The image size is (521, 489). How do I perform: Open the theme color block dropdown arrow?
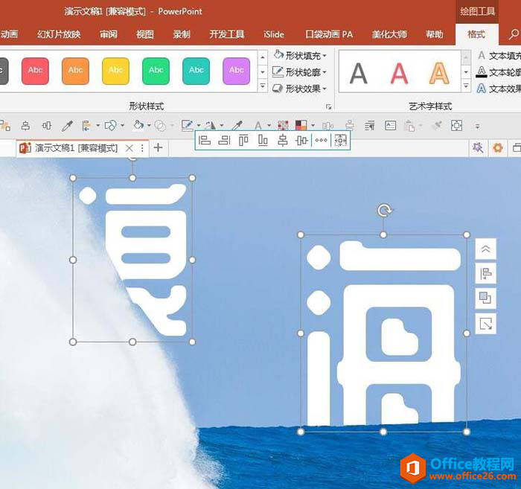click(x=313, y=126)
